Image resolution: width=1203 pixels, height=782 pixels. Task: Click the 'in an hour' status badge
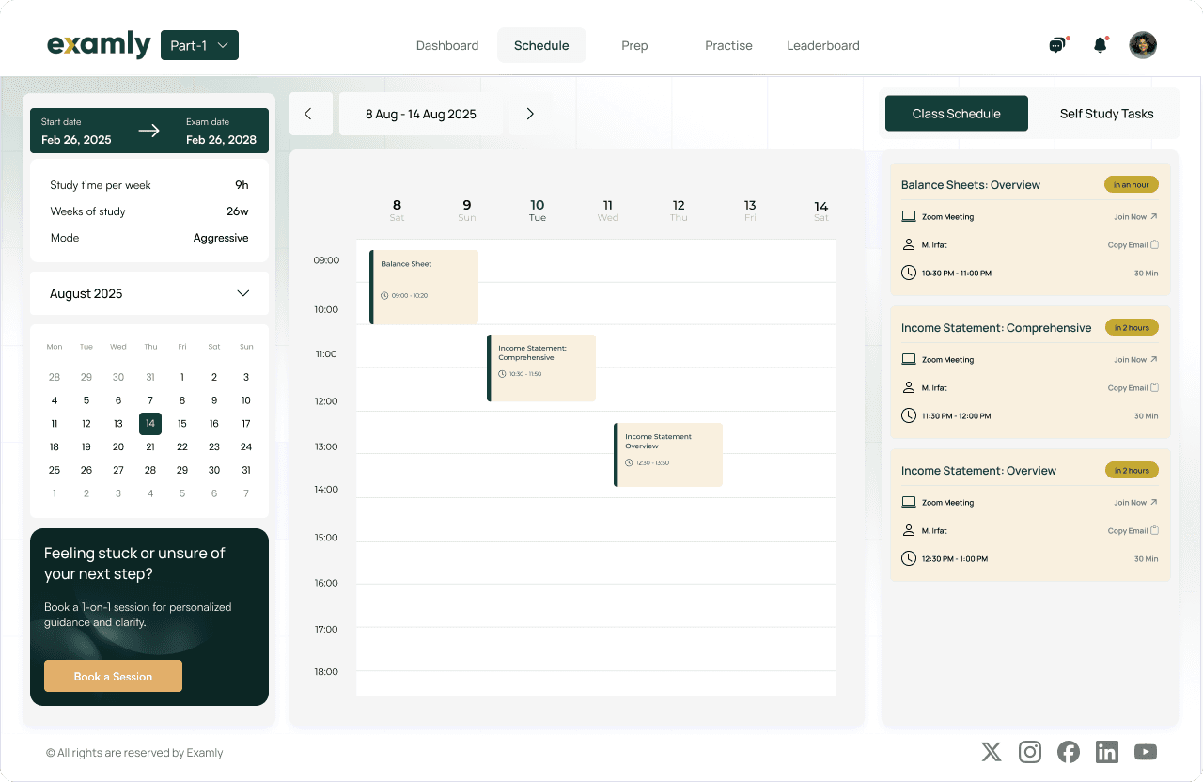point(1131,184)
